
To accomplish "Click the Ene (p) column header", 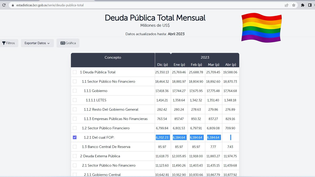I will 179,65.
